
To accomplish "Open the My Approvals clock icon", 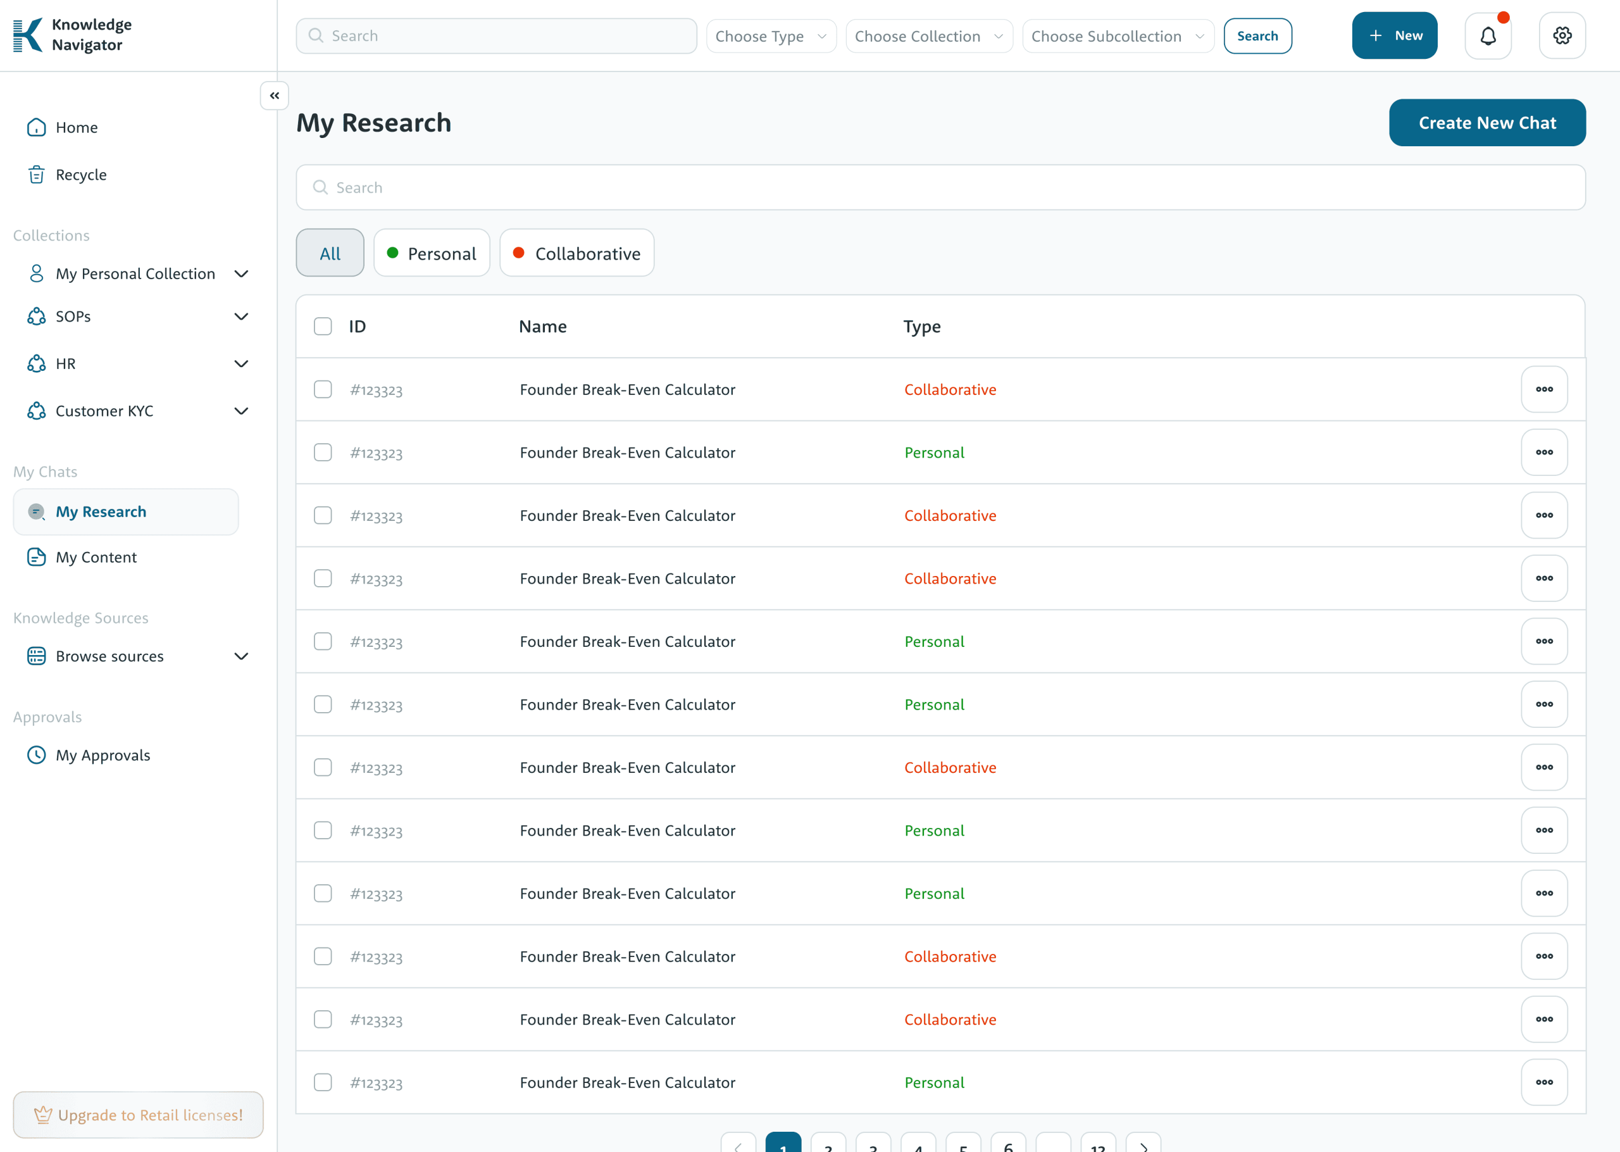I will [36, 754].
